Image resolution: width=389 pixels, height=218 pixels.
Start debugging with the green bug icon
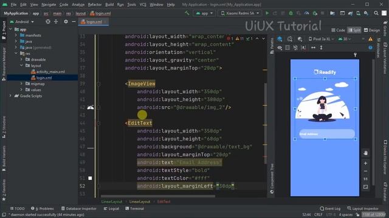coord(291,13)
